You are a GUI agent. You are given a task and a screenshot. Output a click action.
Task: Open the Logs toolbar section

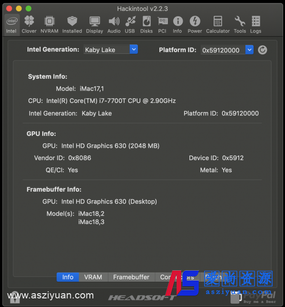coord(256,25)
